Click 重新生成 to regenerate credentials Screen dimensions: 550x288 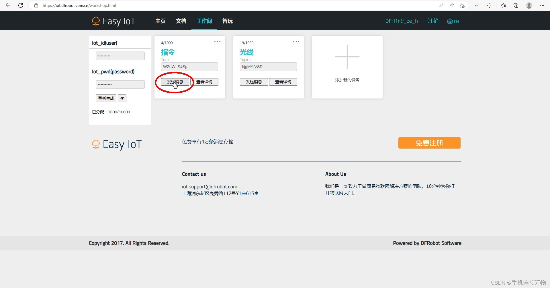click(x=106, y=98)
